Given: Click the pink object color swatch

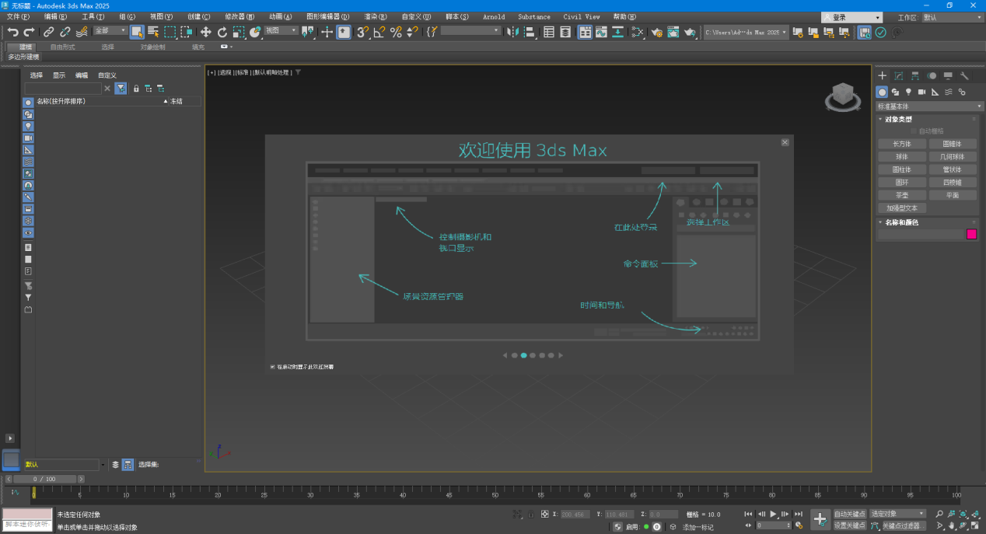Looking at the screenshot, I should (971, 234).
